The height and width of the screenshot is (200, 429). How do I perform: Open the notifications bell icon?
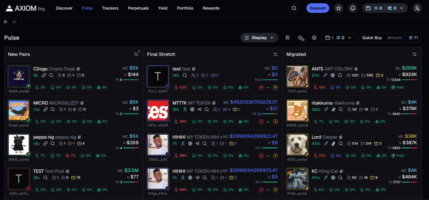(353, 8)
